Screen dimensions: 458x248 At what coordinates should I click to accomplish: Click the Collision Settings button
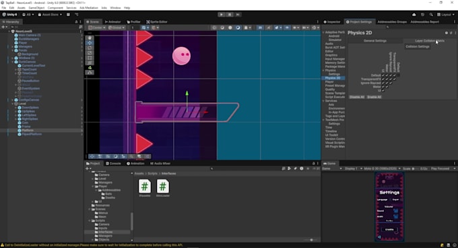(418, 46)
